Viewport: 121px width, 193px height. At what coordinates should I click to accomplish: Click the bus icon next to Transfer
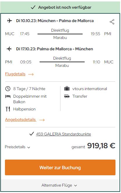(x=67, y=96)
